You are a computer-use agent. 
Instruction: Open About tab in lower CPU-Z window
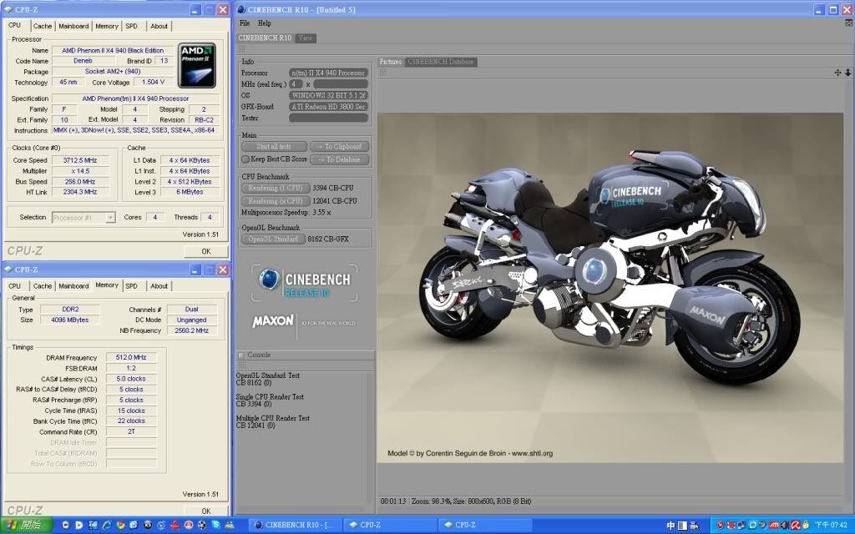[x=159, y=286]
